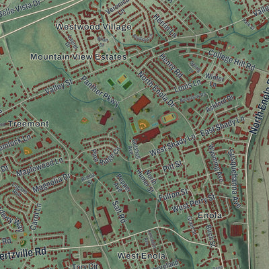Click the Birch St street label

[210, 236]
